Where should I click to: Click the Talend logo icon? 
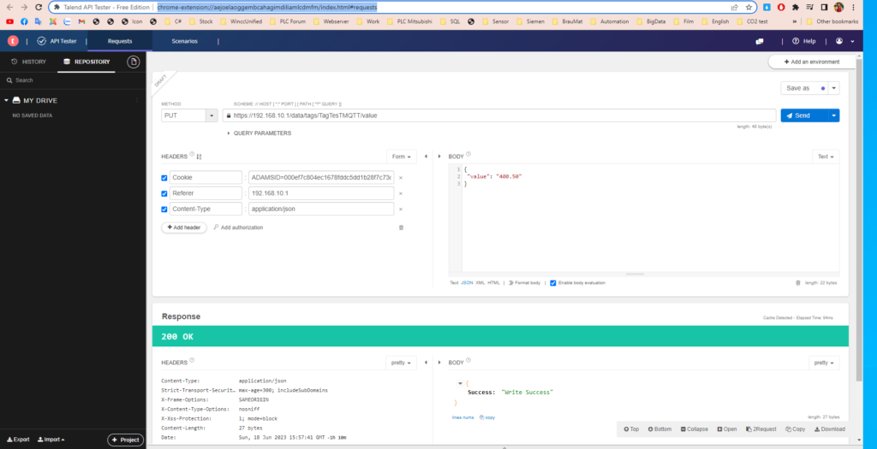13,41
